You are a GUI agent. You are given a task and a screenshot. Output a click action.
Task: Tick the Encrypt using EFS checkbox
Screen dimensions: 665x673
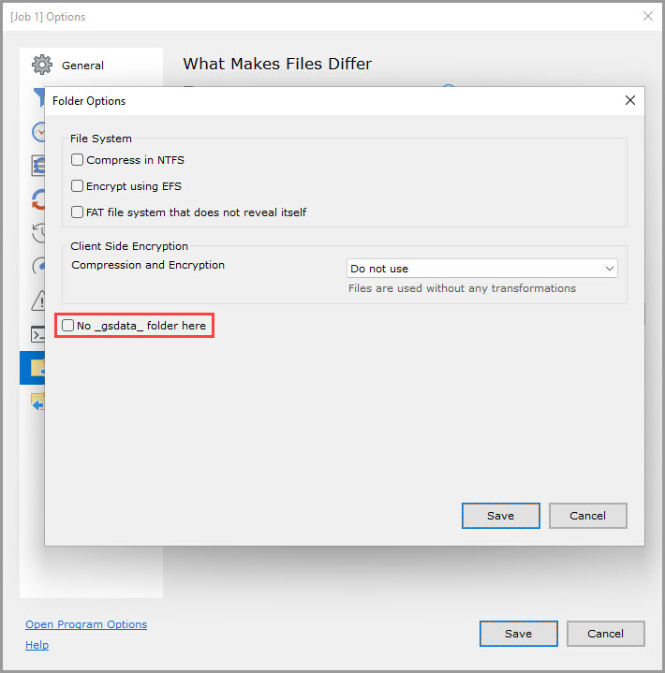coord(78,186)
